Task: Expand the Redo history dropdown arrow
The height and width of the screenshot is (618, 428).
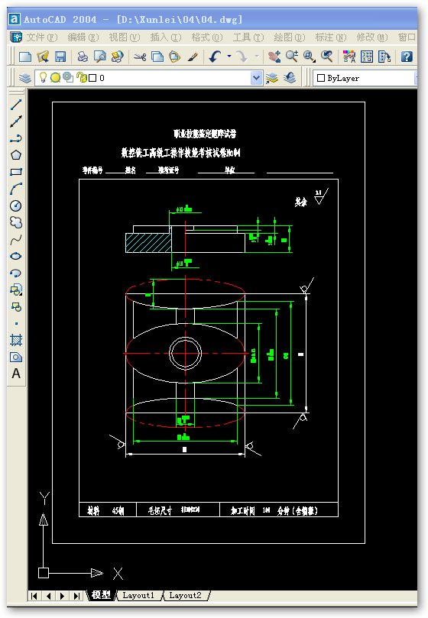Action: (256, 57)
